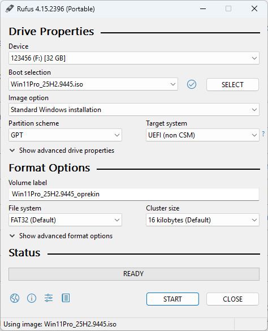Click the Volume label caption
The height and width of the screenshot is (331, 268).
(28, 183)
